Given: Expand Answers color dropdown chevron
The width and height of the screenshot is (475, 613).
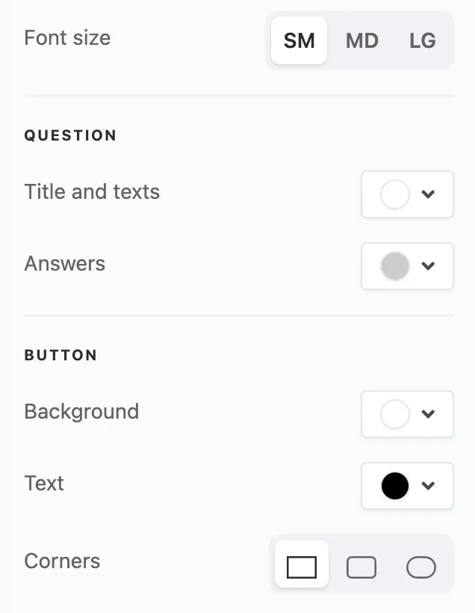Looking at the screenshot, I should coord(428,266).
